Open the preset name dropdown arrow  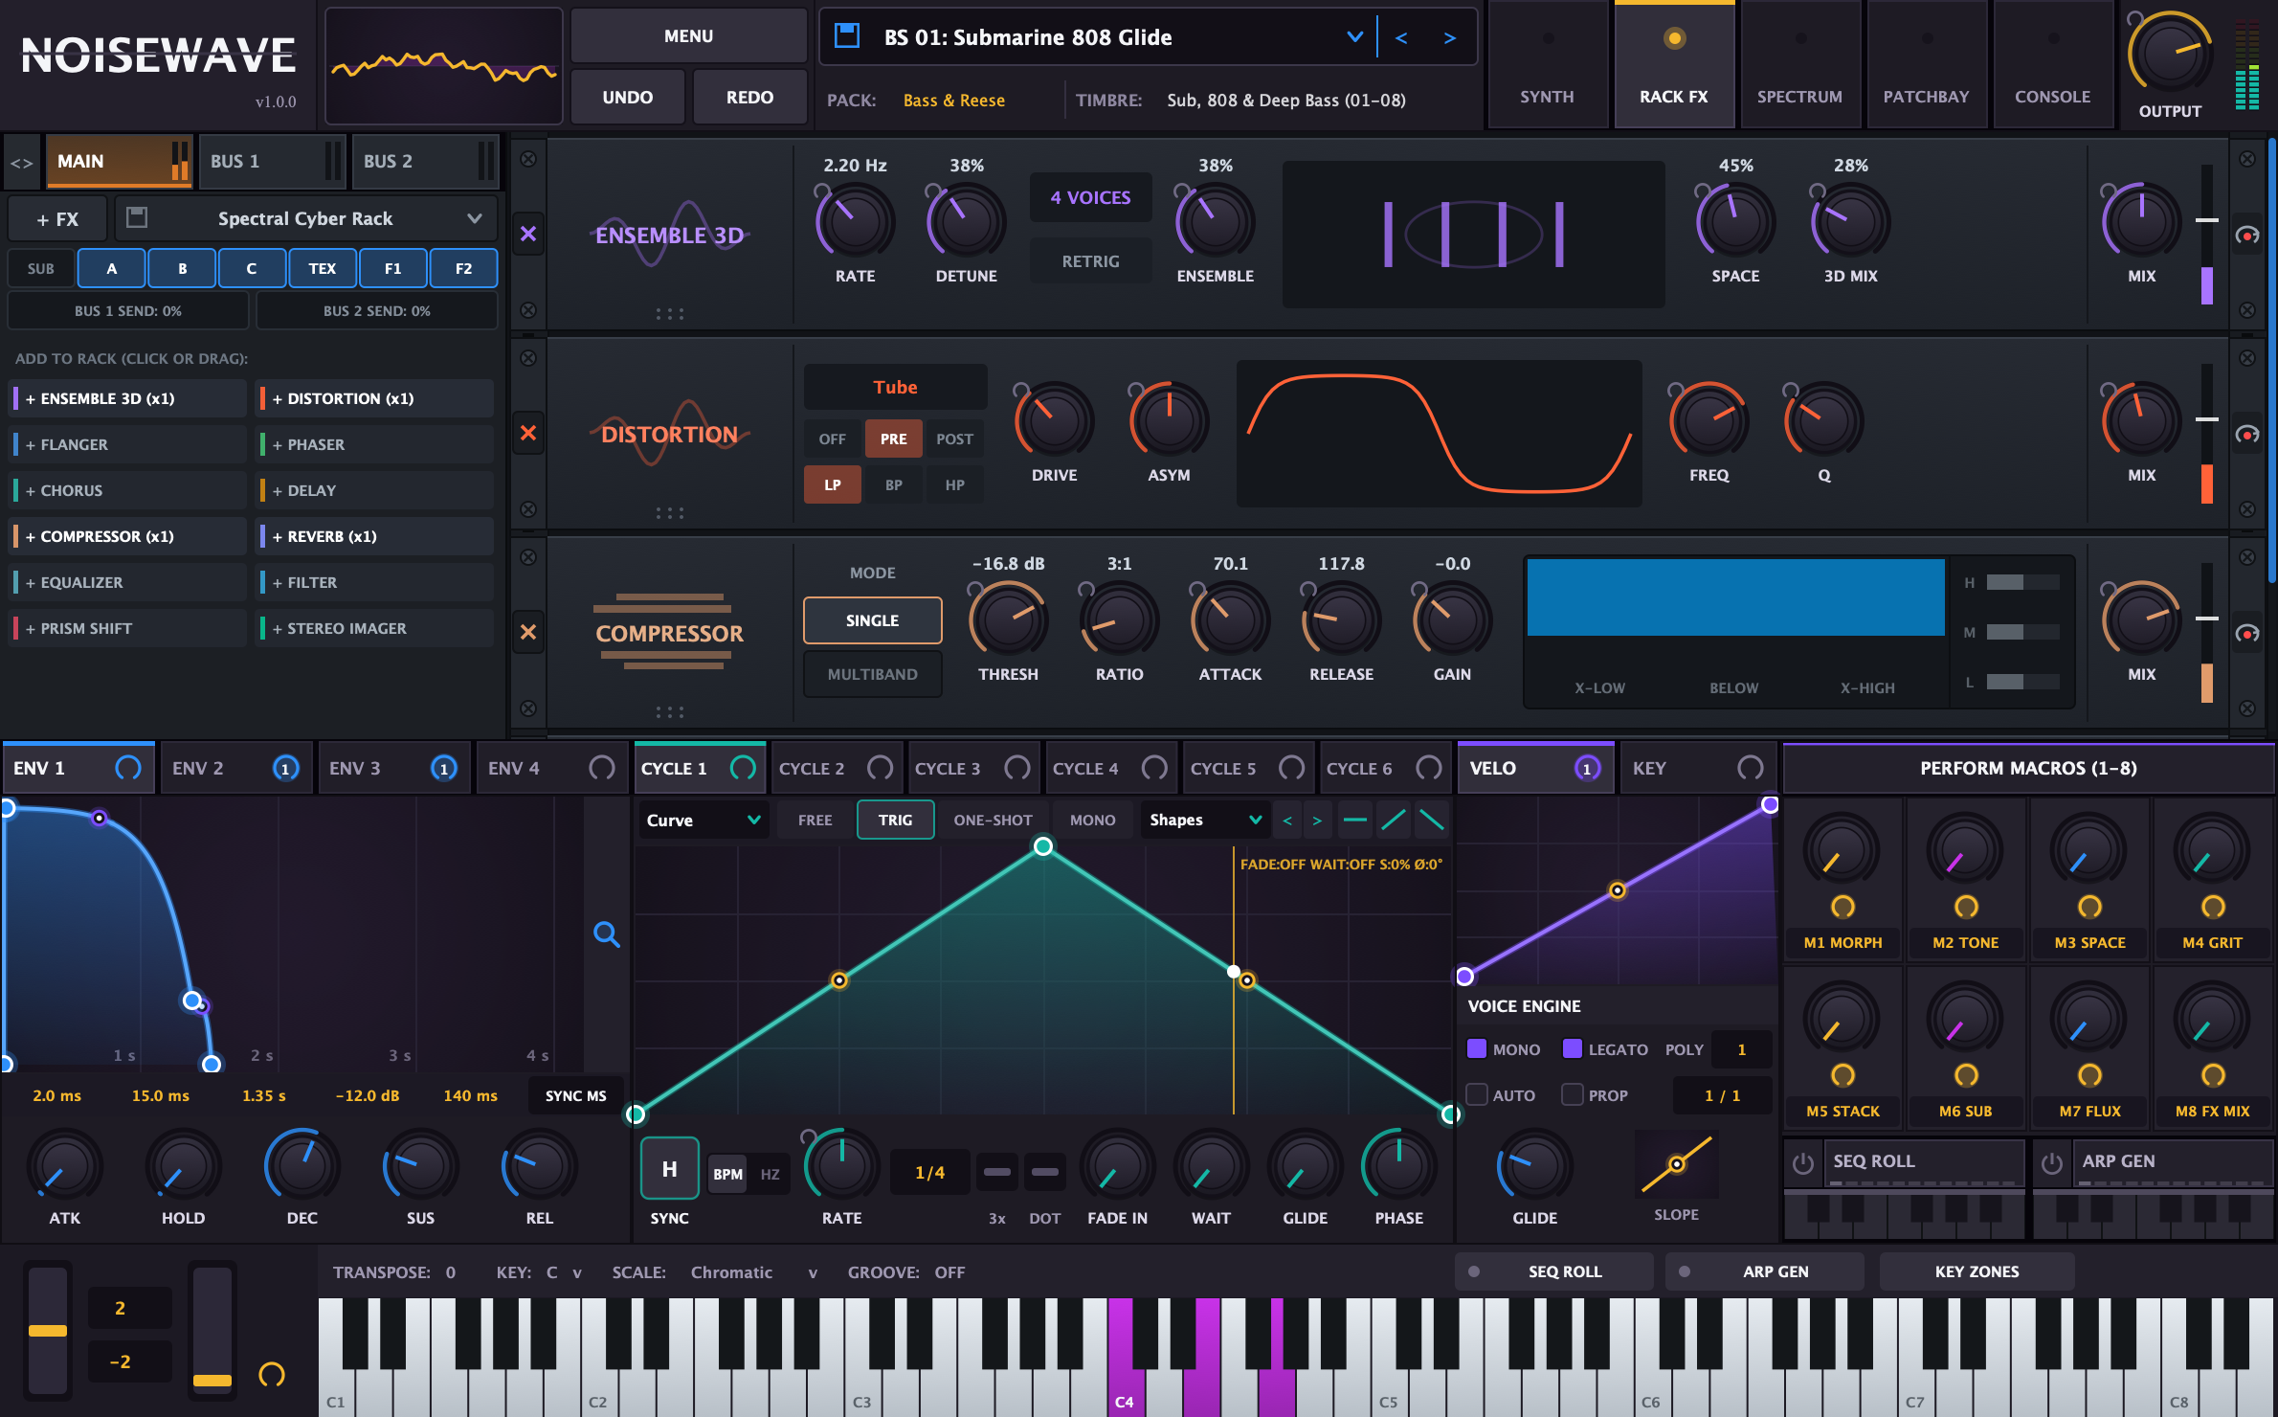(x=1354, y=37)
